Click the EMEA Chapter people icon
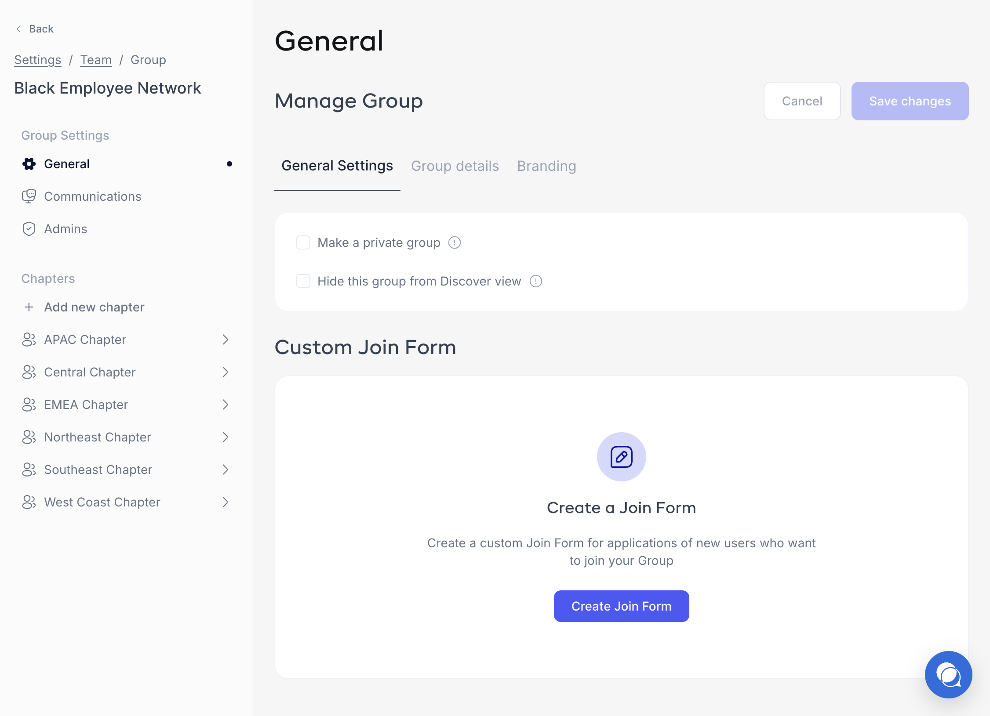The height and width of the screenshot is (716, 990). click(x=29, y=405)
